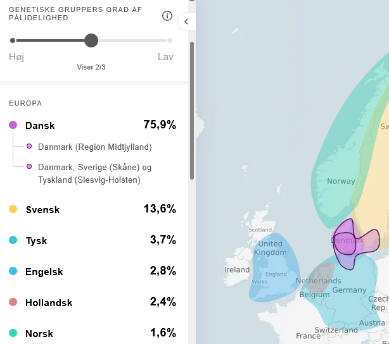Image resolution: width=389 pixels, height=344 pixels.
Task: Collapse the sidebar with the chevron arrow
Action: (186, 21)
